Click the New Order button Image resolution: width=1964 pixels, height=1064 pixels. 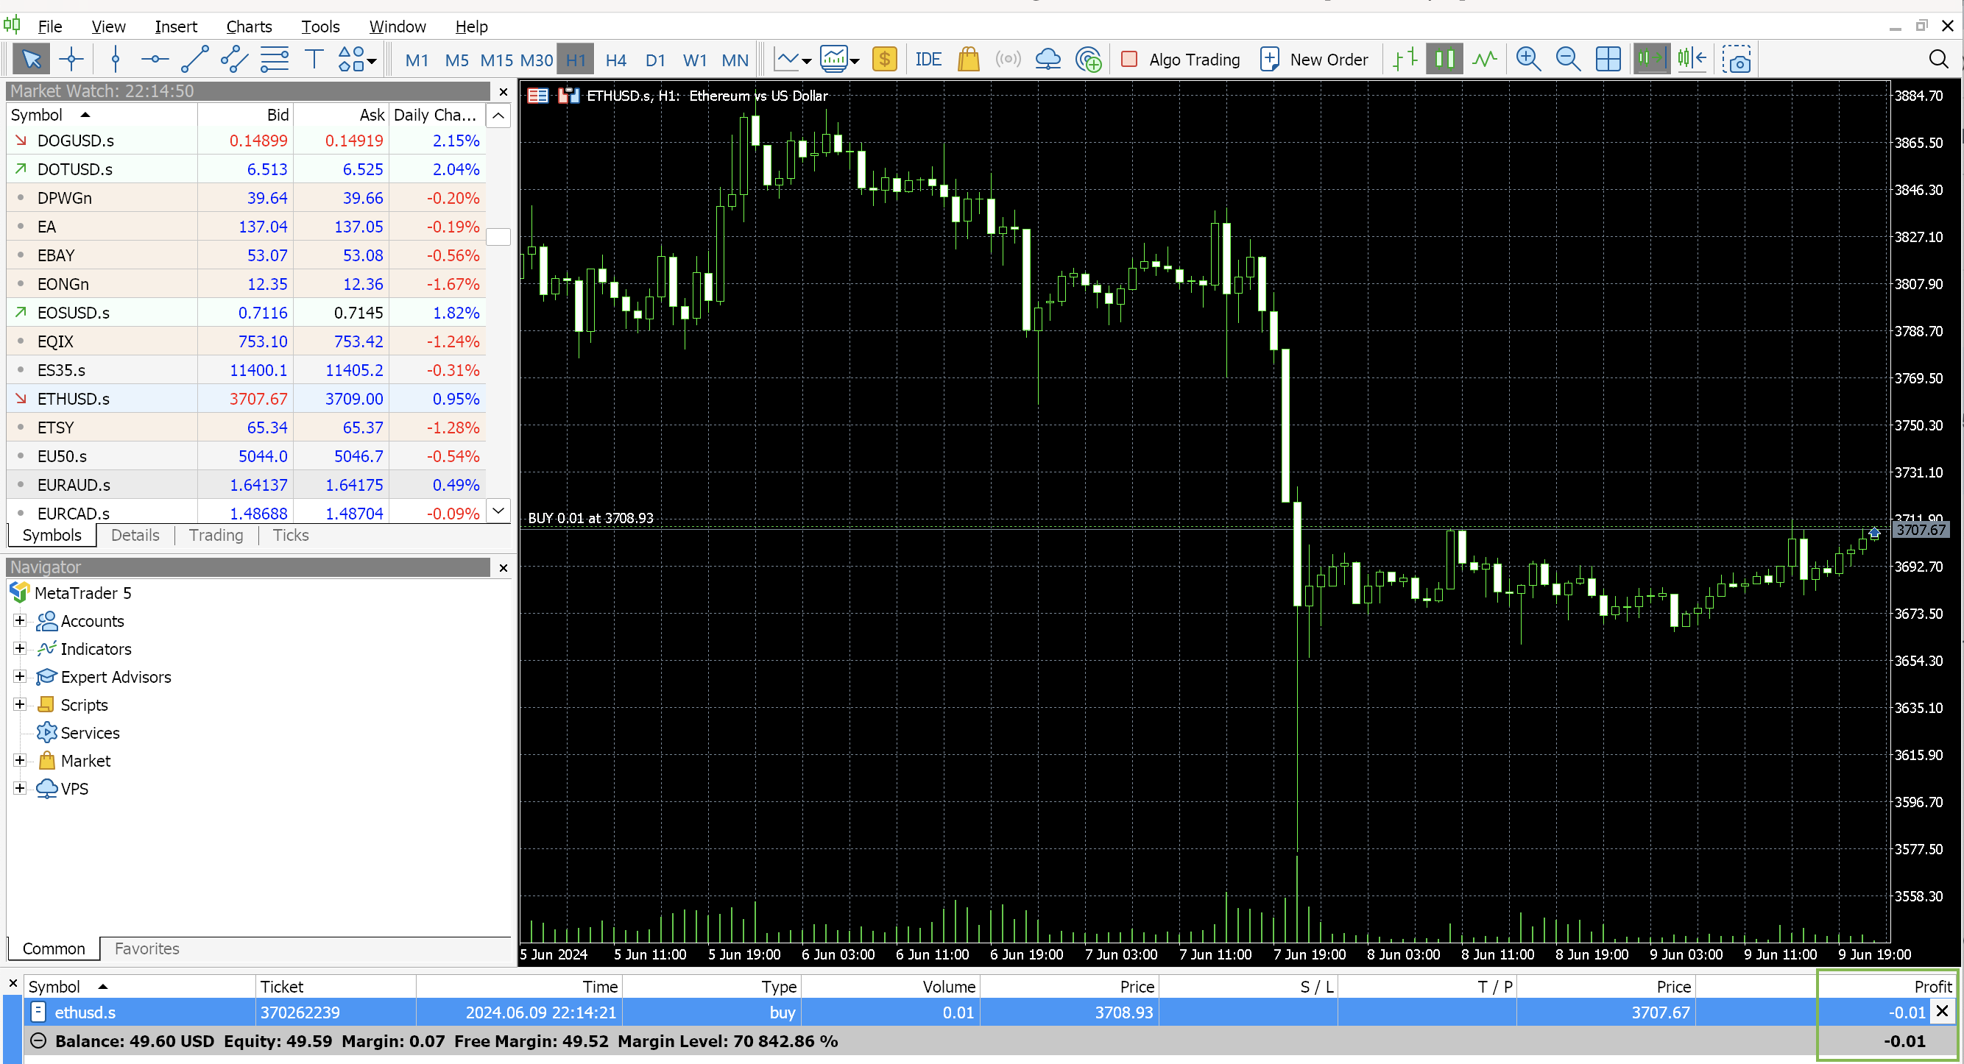click(1315, 59)
